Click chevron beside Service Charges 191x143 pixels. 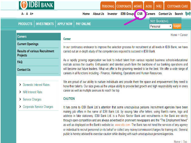[20, 99]
